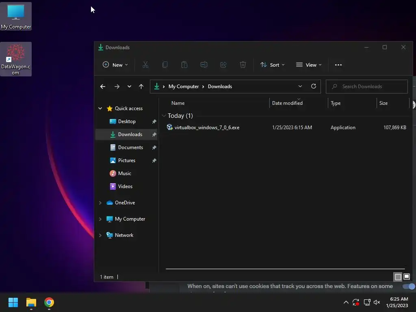Viewport: 416px width, 312px height.
Task: Open Desktop in Quick access
Action: (127, 121)
